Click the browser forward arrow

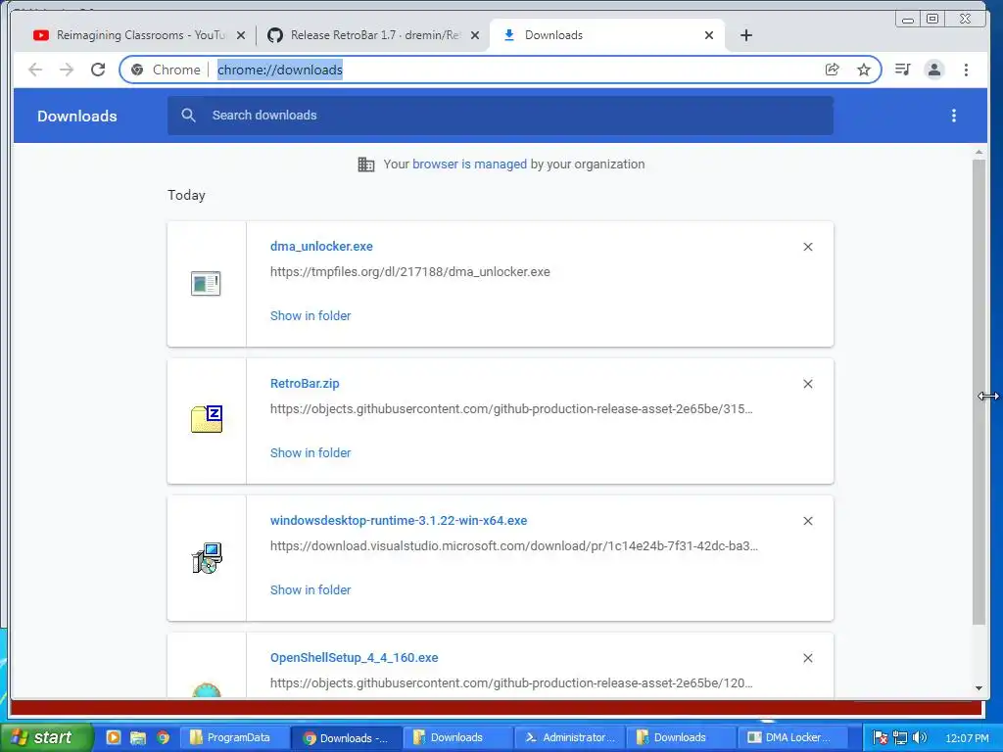(x=67, y=70)
